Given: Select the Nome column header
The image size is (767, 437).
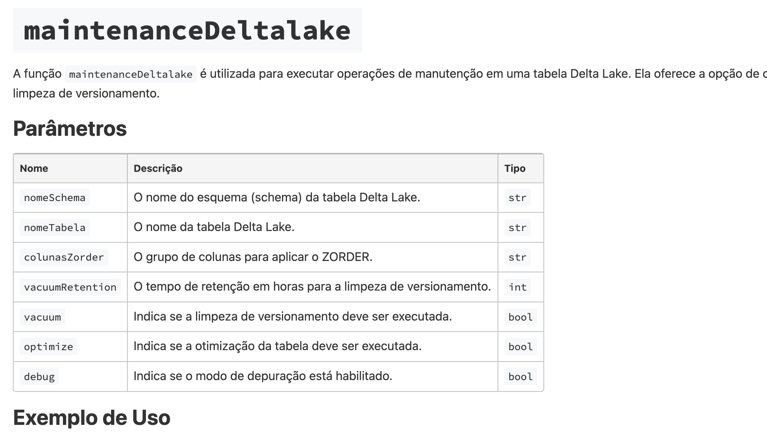Looking at the screenshot, I should (34, 168).
